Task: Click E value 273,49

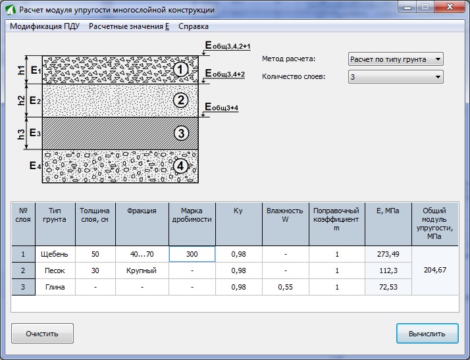Action: click(388, 254)
